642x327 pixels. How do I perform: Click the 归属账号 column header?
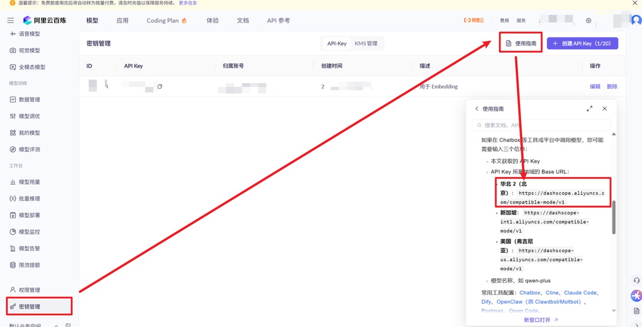[233, 66]
